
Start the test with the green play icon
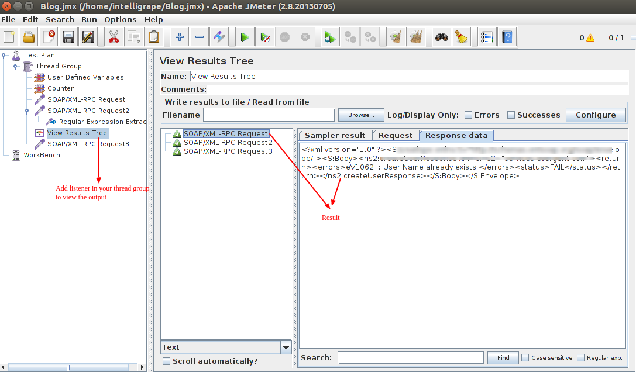pyautogui.click(x=245, y=37)
